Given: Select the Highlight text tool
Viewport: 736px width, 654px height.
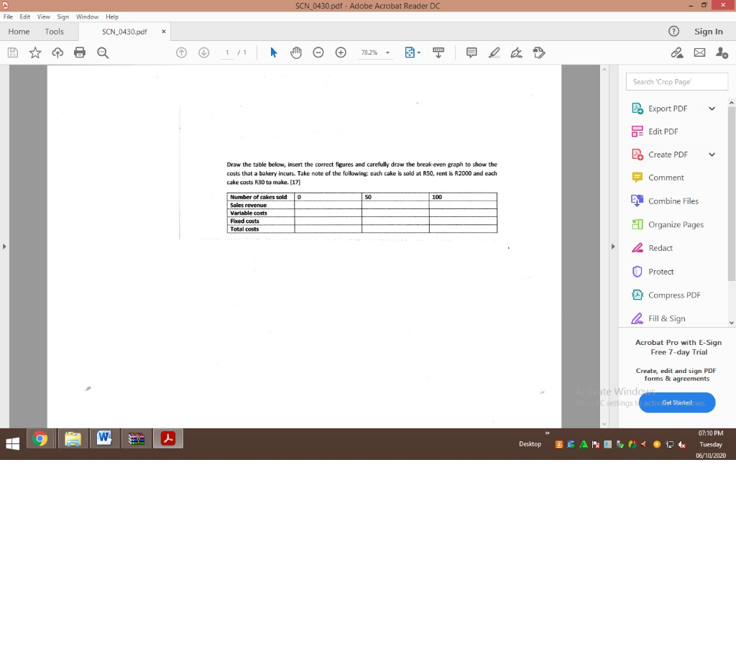Looking at the screenshot, I should (494, 52).
